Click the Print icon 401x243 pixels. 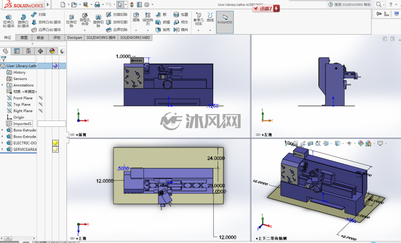[x=97, y=4]
